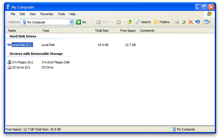
Task: Click the Copy To toolbar icon
Action: pos(184,22)
